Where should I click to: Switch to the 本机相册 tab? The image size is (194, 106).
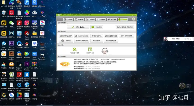click(68, 19)
